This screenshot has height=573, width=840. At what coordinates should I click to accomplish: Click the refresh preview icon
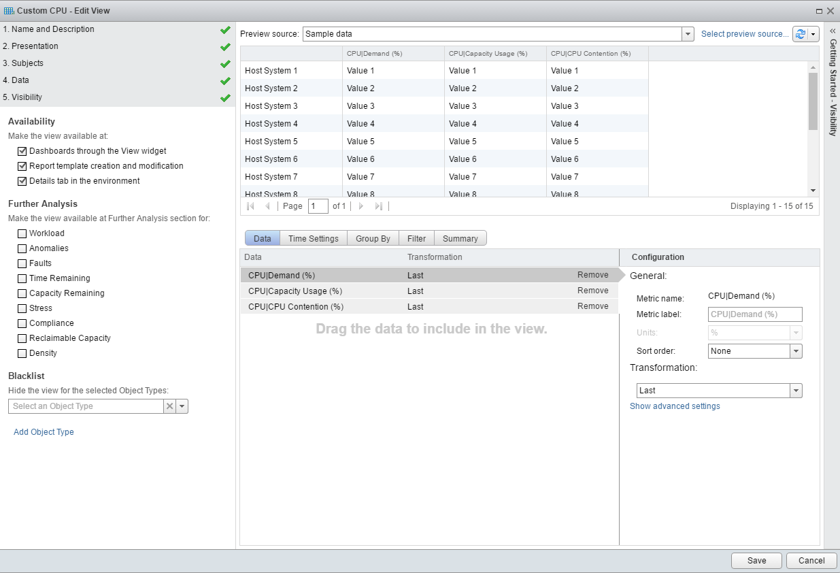(x=801, y=34)
